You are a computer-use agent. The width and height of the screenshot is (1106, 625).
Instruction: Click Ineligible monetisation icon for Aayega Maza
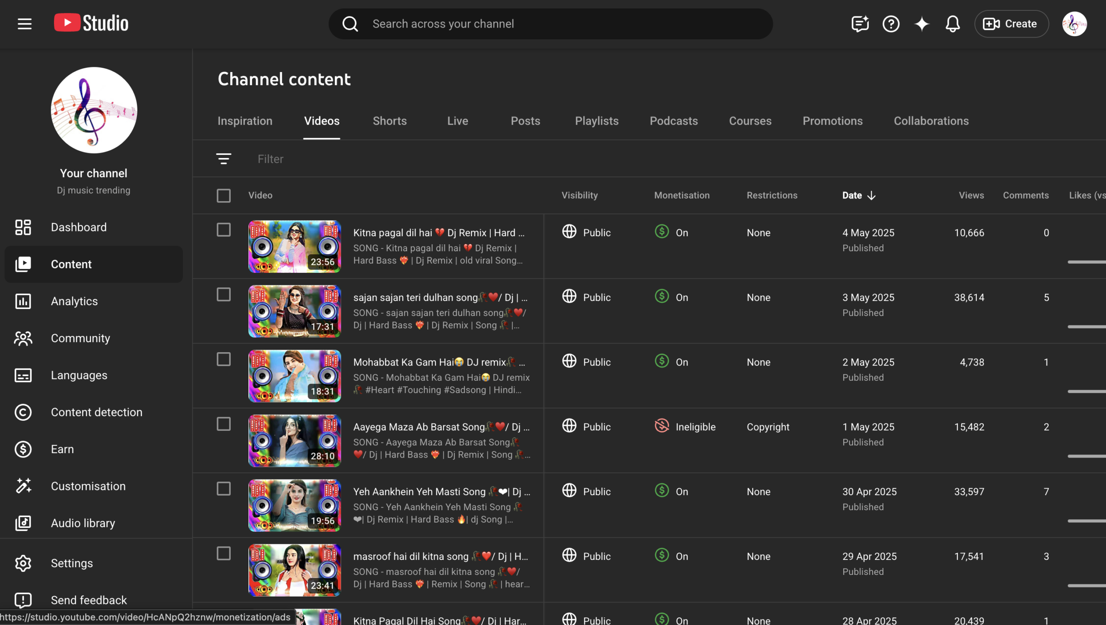(661, 426)
